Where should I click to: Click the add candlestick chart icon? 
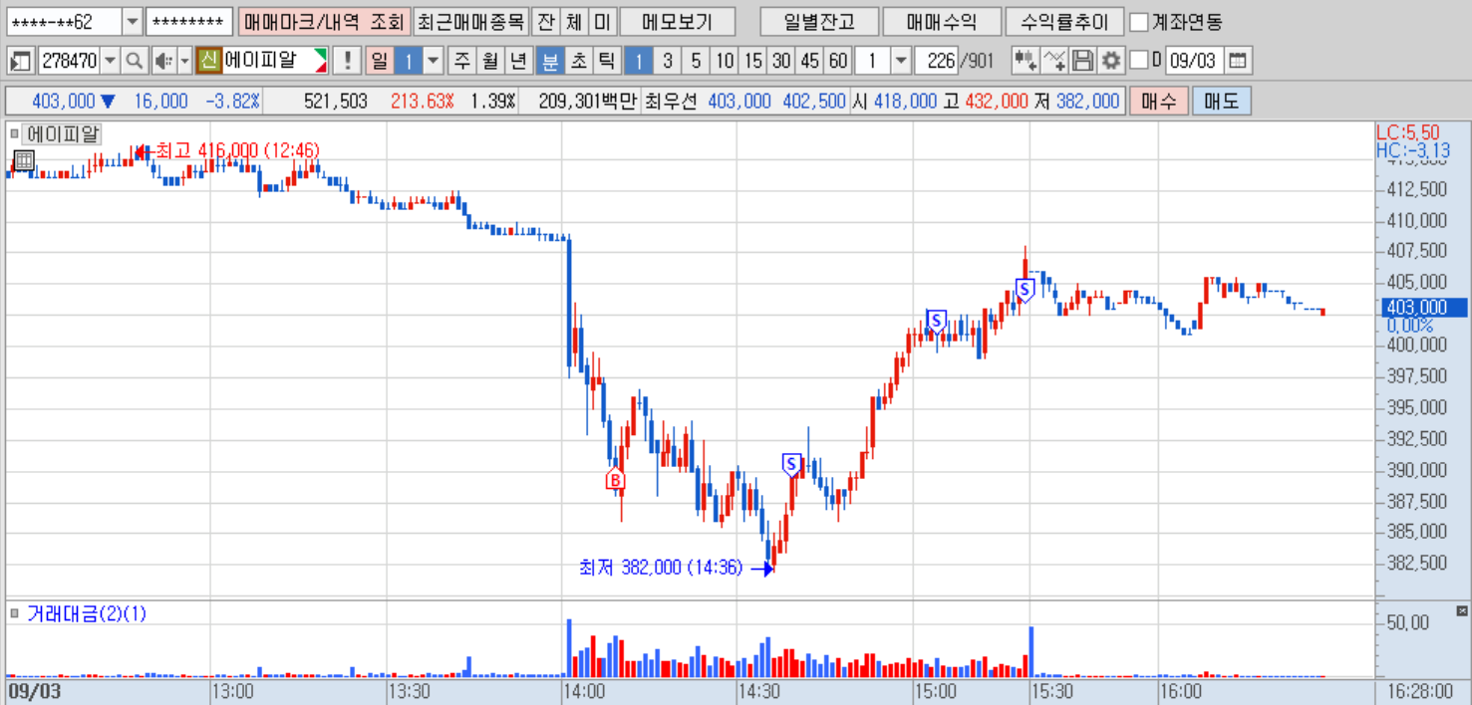tap(1025, 61)
